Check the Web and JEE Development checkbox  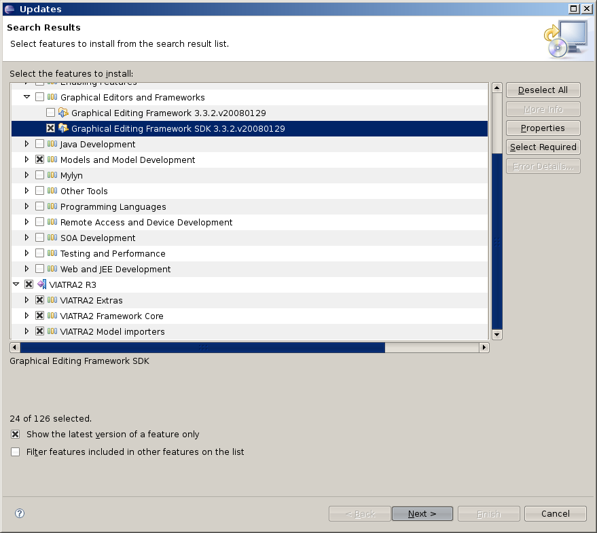click(x=39, y=269)
